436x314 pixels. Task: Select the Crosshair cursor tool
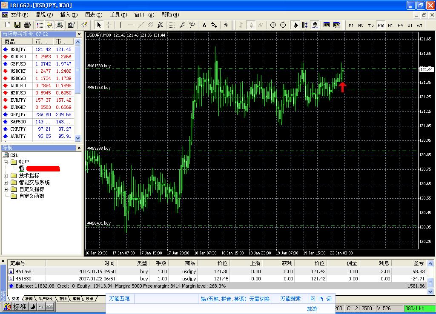(109, 25)
